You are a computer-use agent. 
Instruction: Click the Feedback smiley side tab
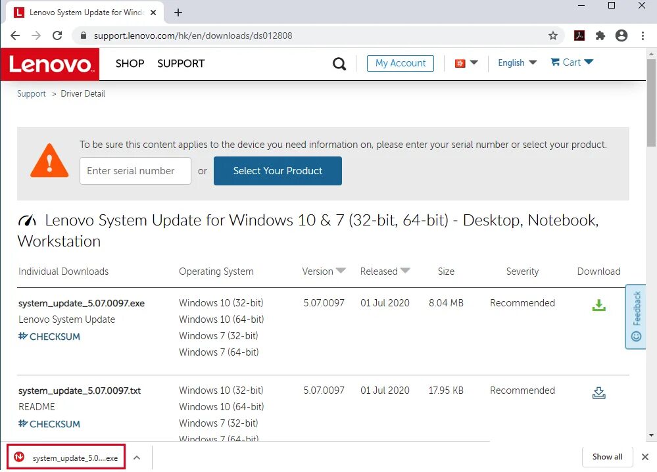[x=636, y=317]
